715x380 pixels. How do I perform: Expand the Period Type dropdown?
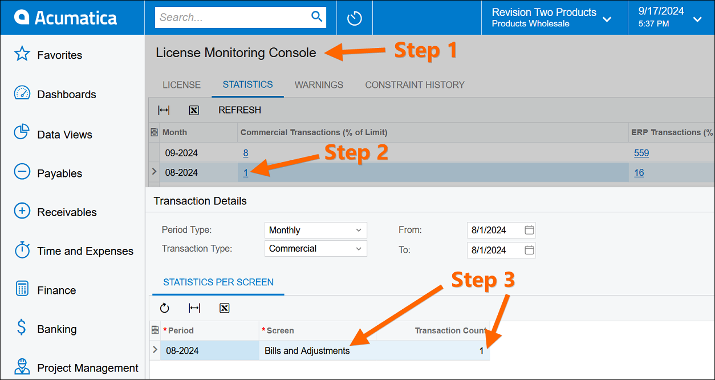point(359,231)
